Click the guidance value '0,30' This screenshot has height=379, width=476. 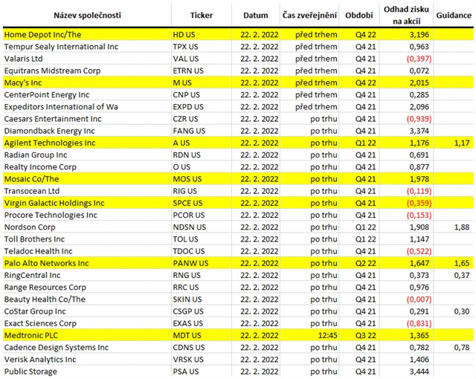[x=462, y=311]
